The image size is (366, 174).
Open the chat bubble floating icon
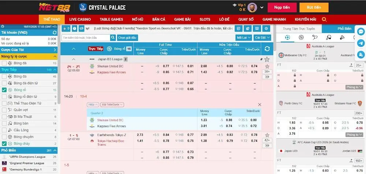point(361,31)
